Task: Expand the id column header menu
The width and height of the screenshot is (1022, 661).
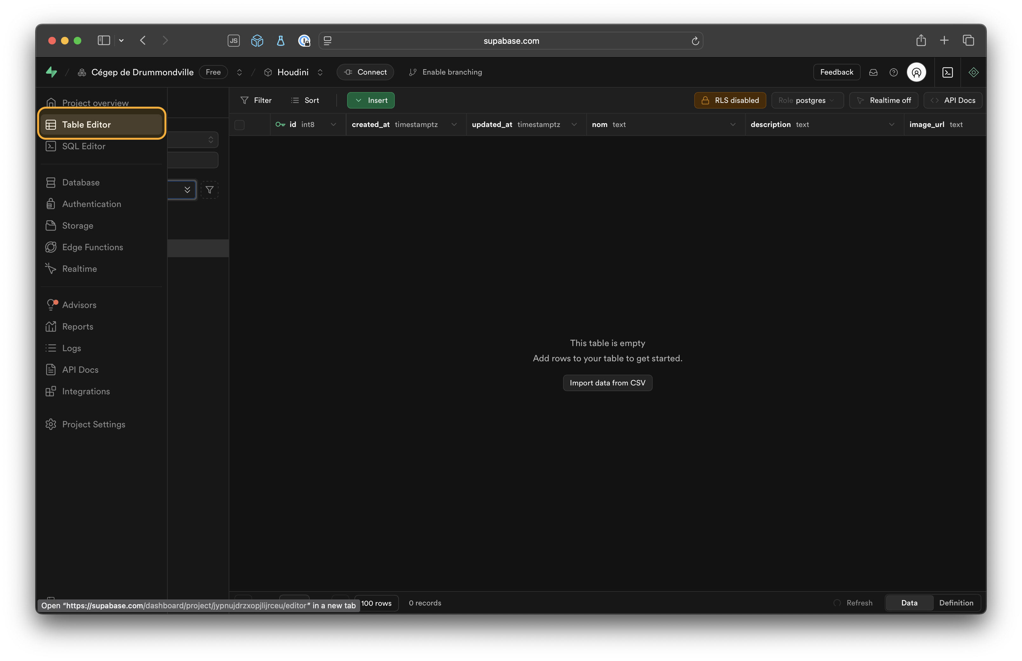Action: pos(333,124)
